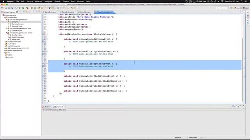The height and width of the screenshot is (140, 250).
Task: Expand the JRE System Library node
Action: click(x=4, y=48)
